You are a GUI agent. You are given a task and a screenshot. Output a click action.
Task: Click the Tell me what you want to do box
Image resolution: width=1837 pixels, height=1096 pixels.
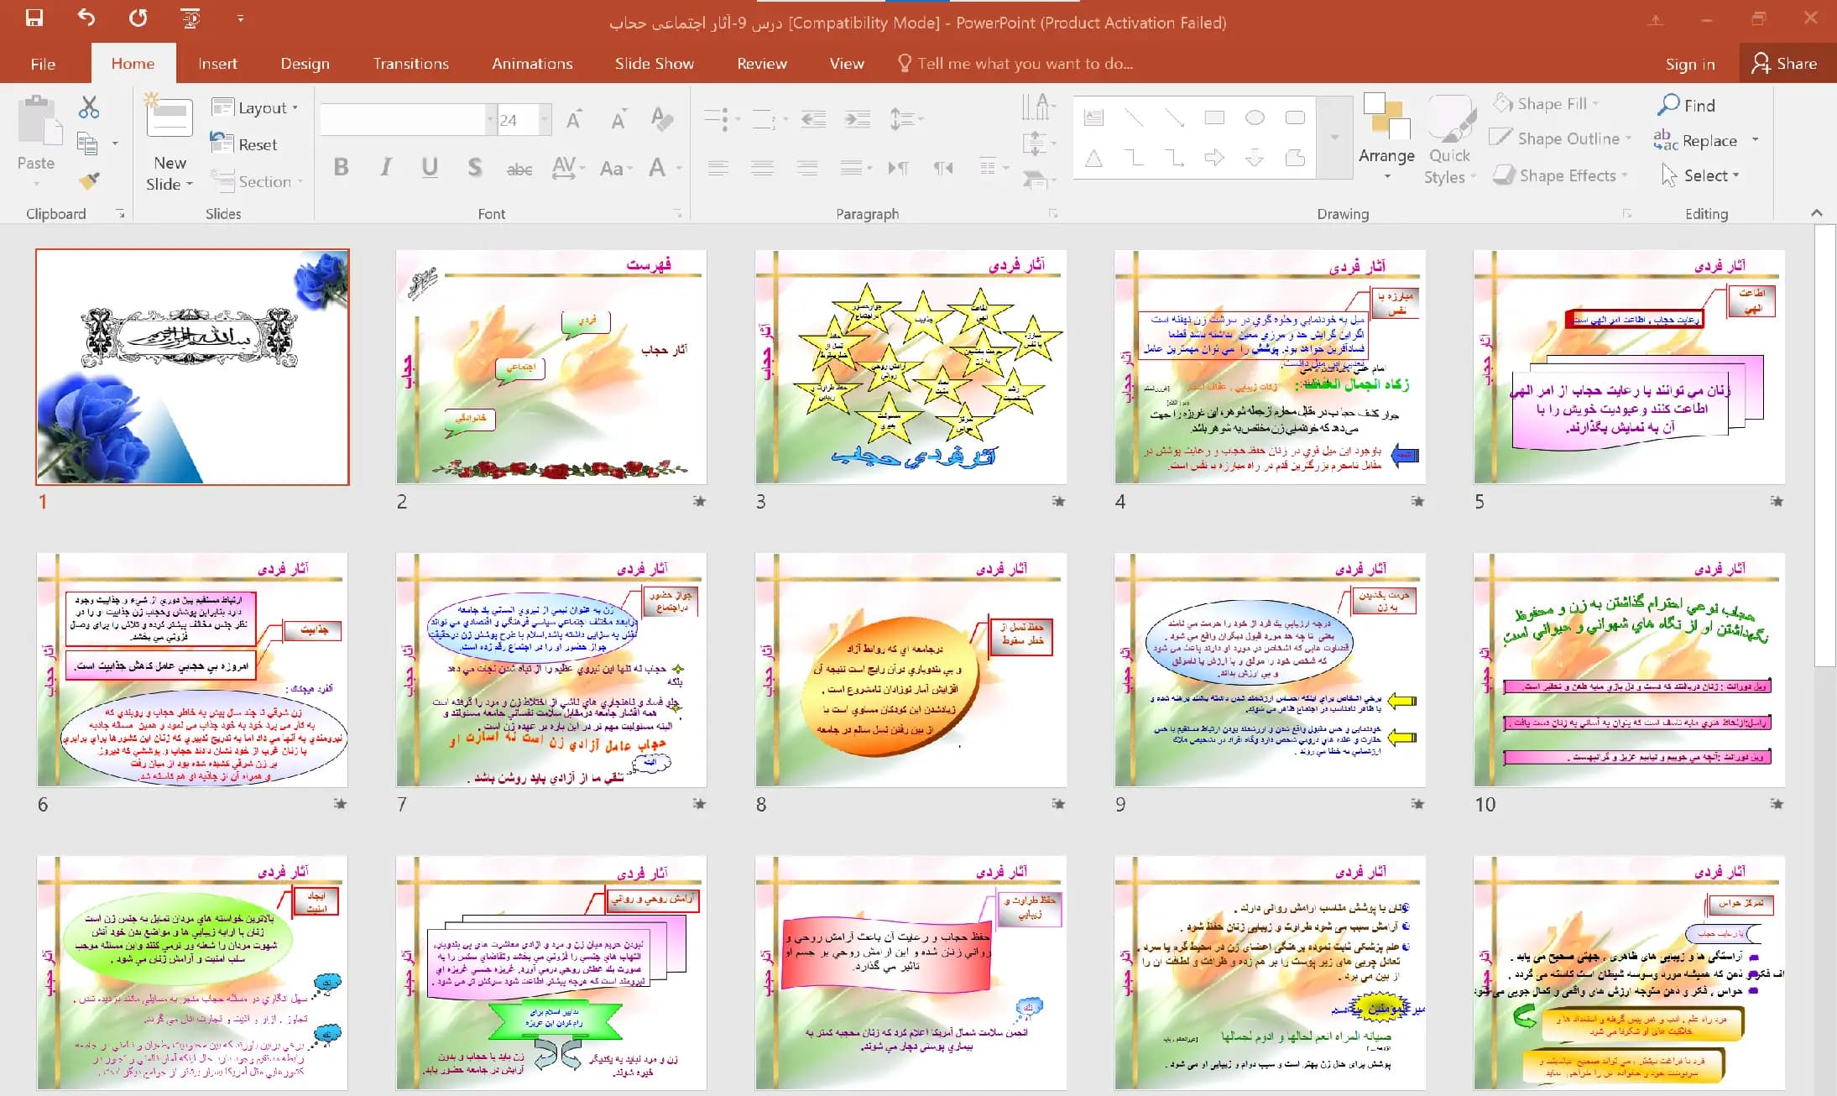[x=1015, y=64]
